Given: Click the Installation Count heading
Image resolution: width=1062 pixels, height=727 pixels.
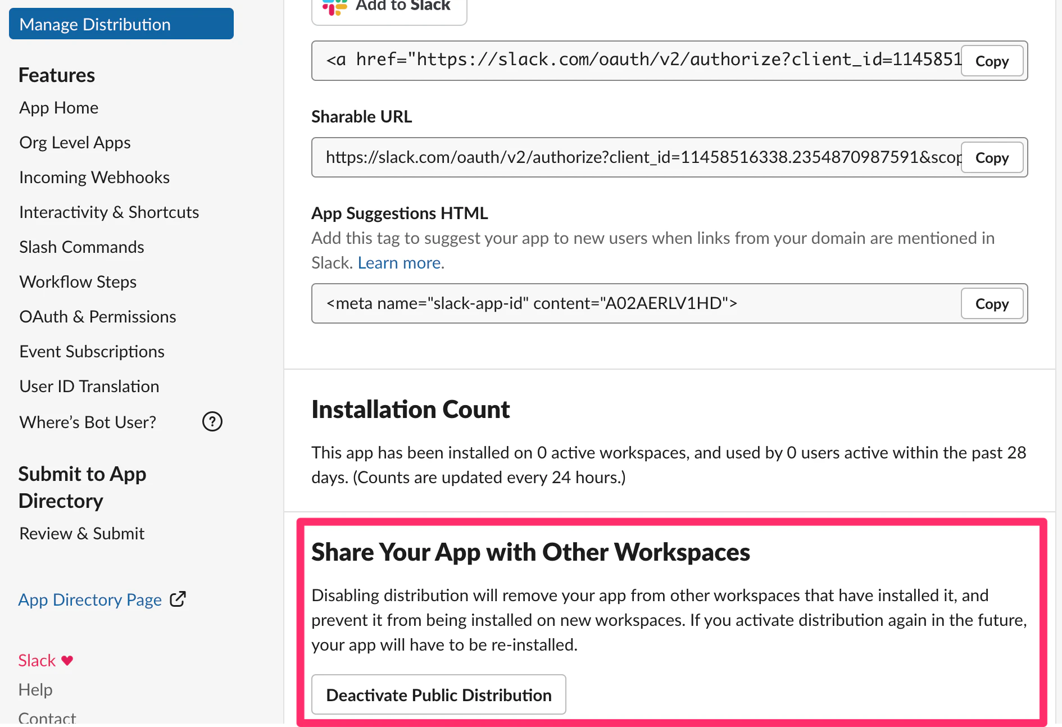Looking at the screenshot, I should coord(411,409).
